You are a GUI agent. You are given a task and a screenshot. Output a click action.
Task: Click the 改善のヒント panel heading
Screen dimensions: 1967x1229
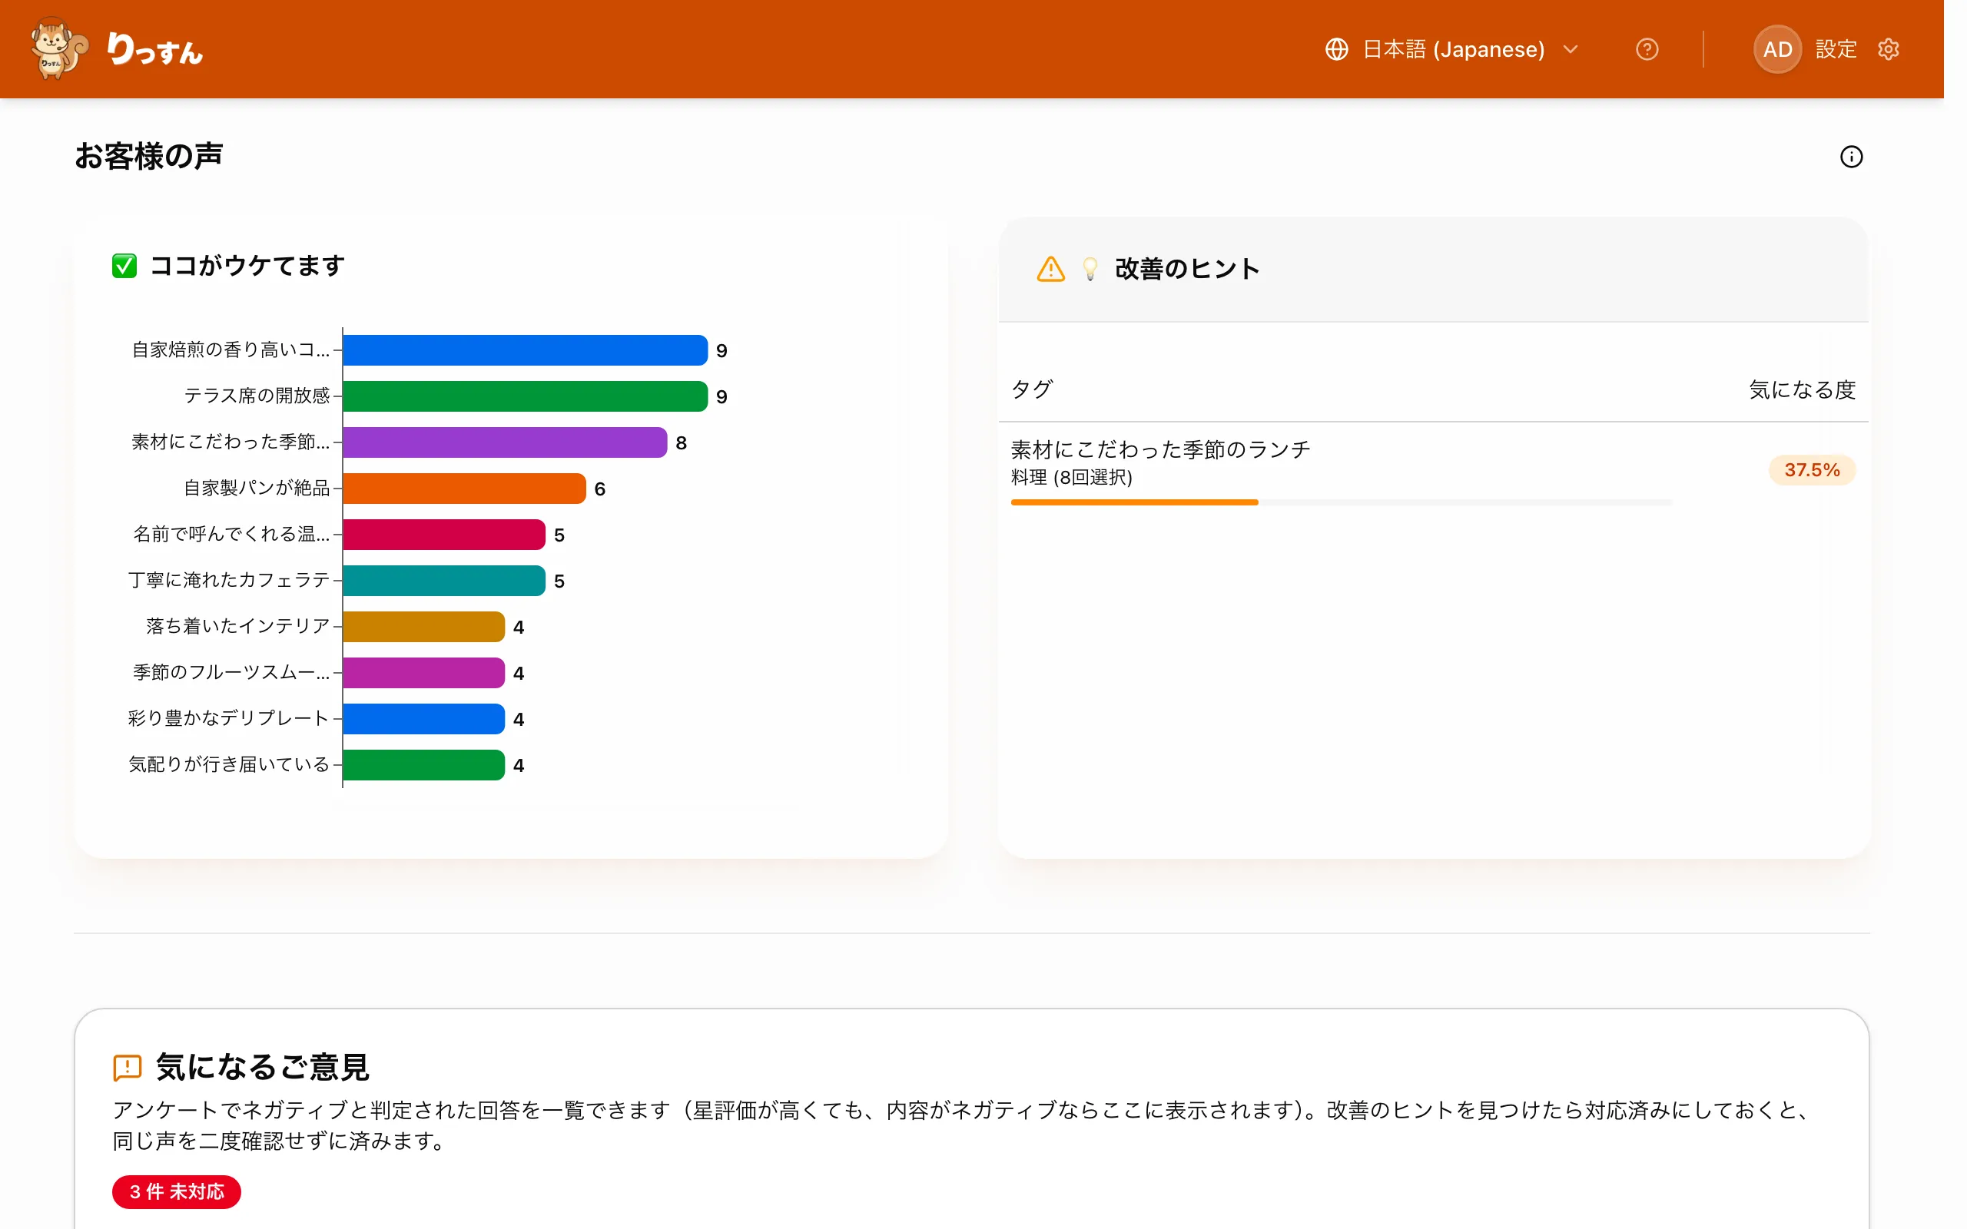coord(1186,269)
